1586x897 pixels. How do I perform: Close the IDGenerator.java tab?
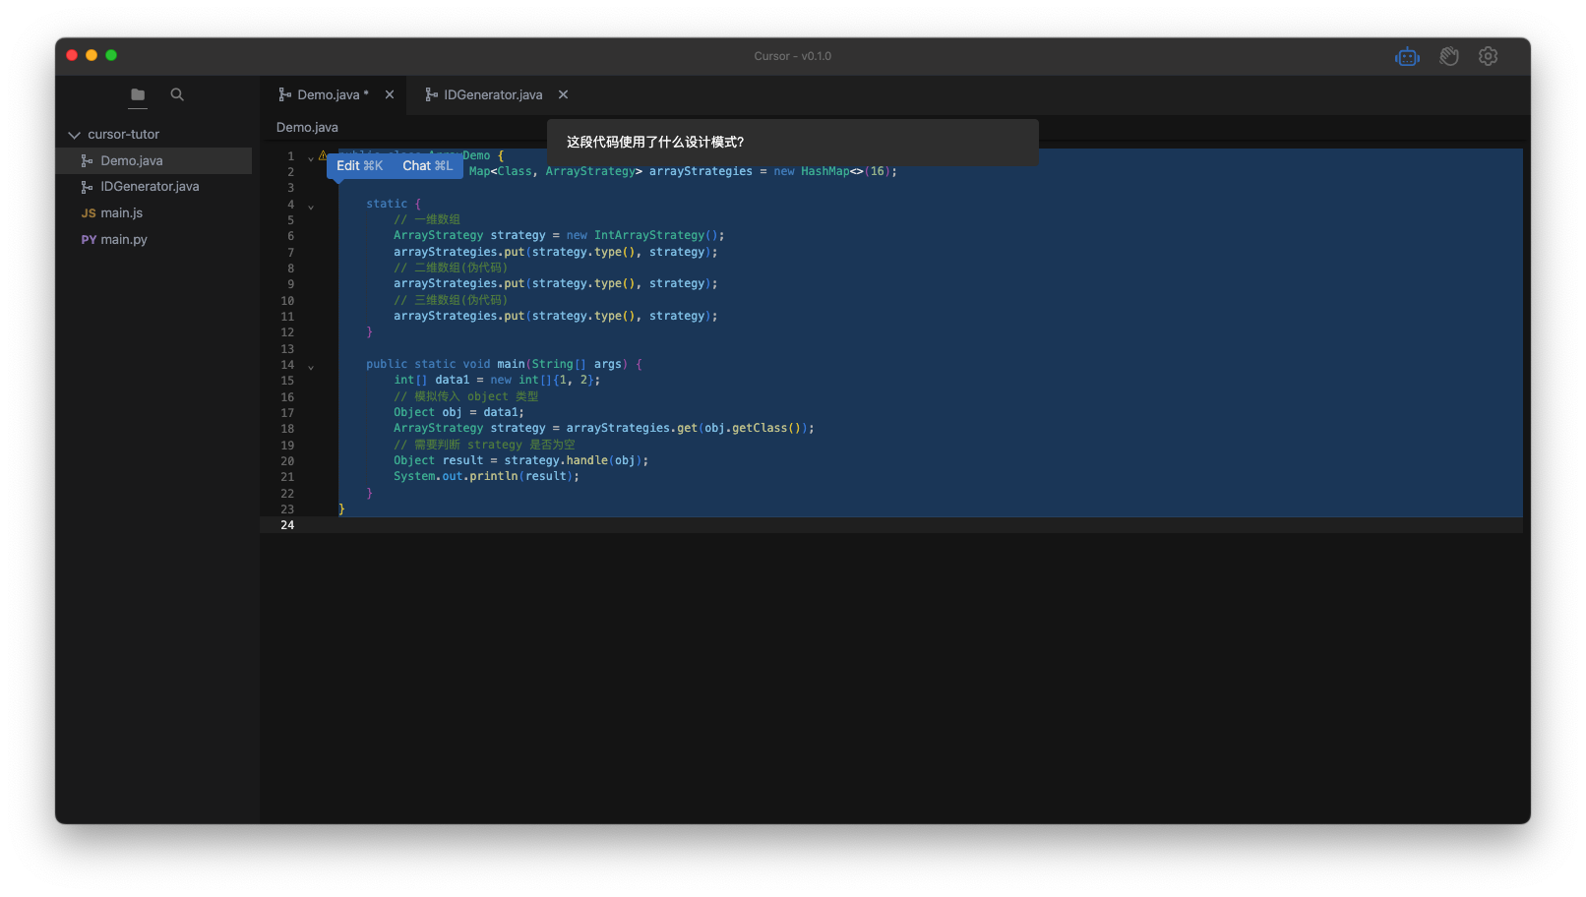[563, 95]
